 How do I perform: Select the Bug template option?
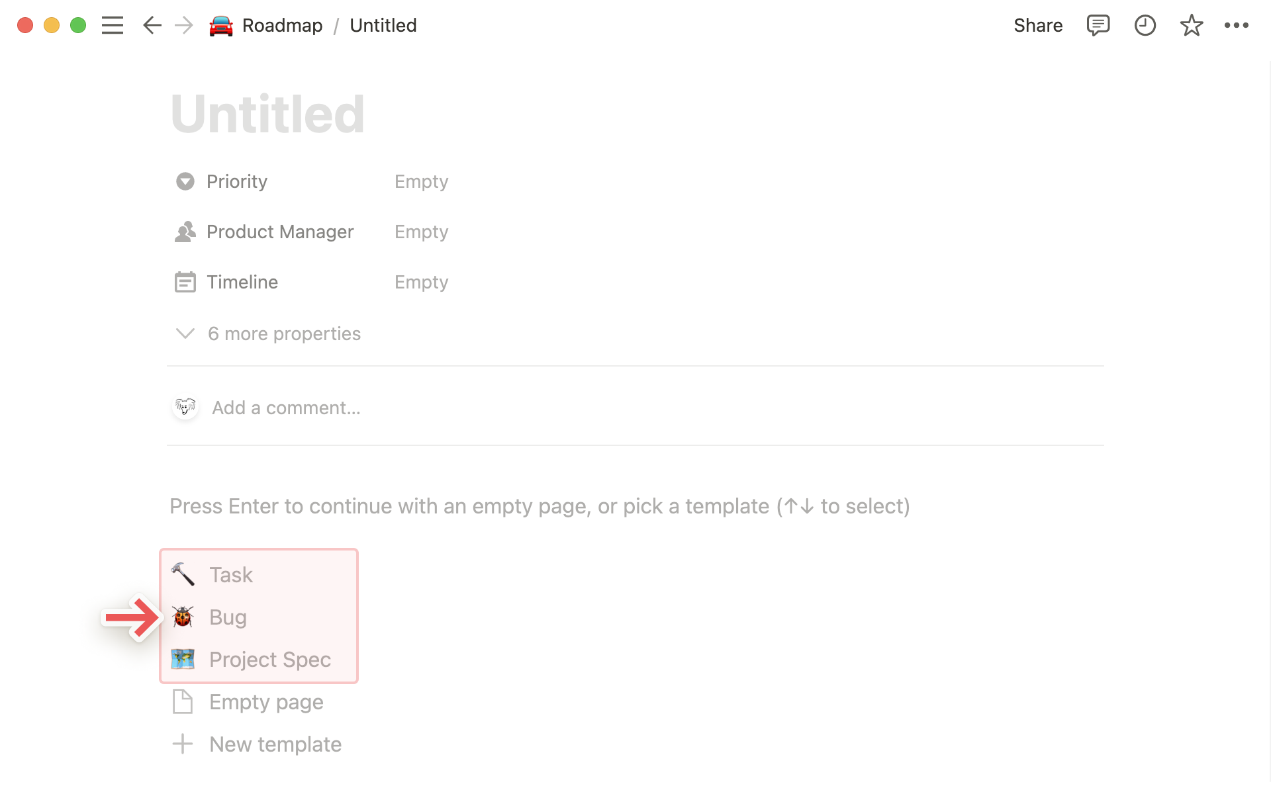228,617
